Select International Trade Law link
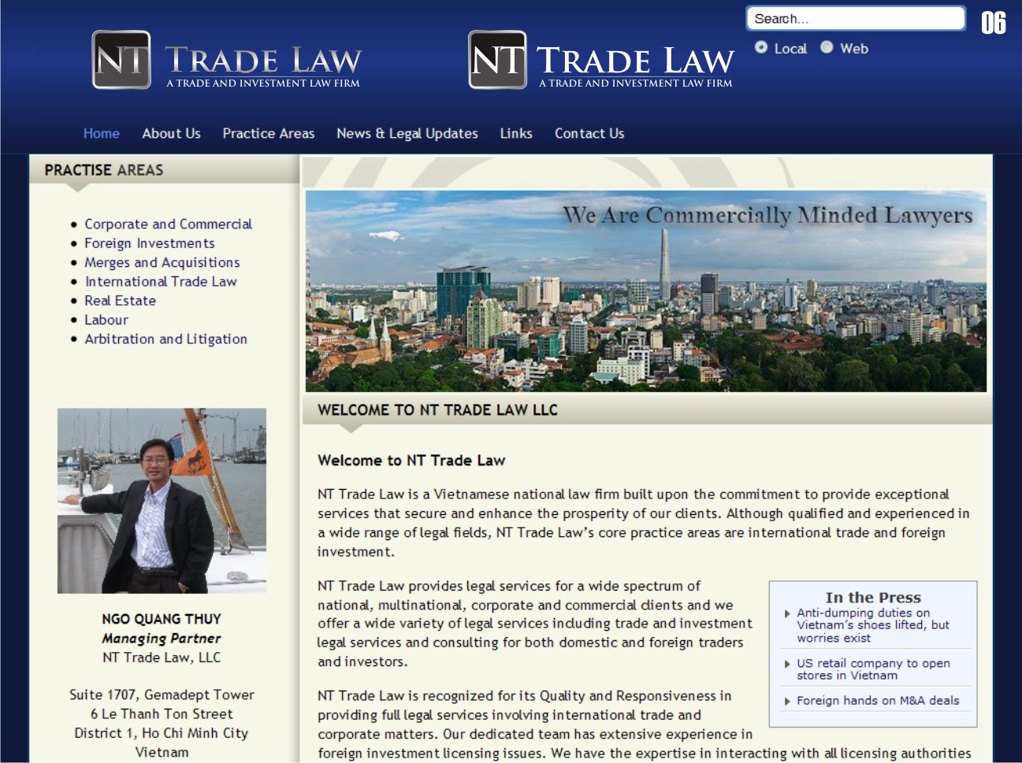Screen dimensions: 1022x763 [161, 282]
